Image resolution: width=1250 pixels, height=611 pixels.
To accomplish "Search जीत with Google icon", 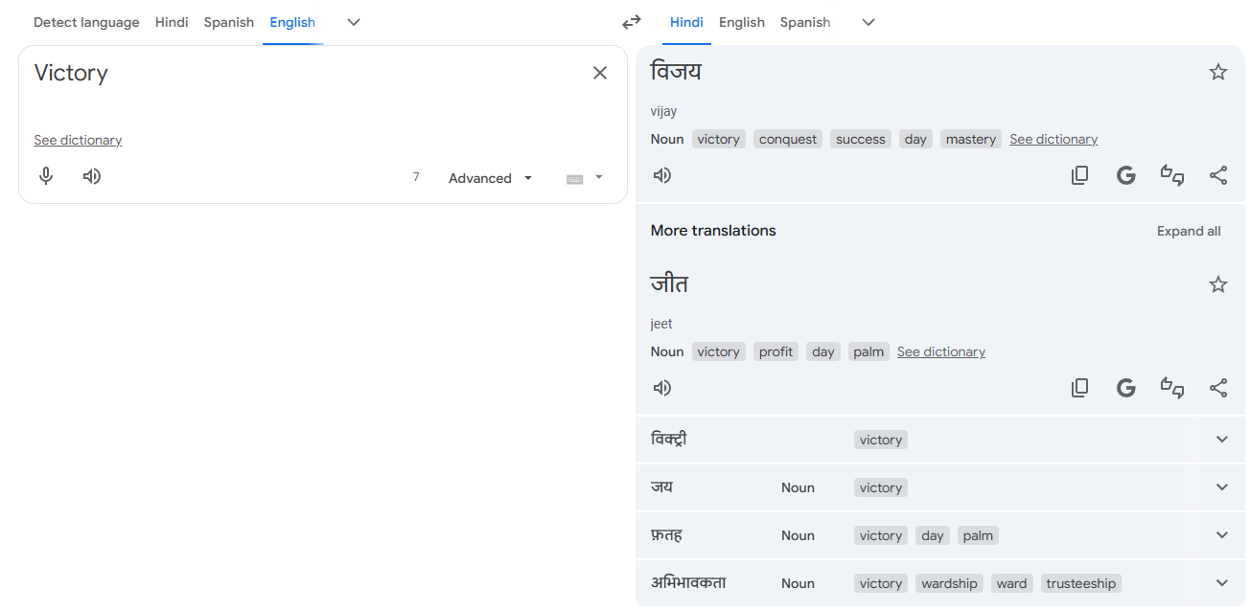I will coord(1126,388).
